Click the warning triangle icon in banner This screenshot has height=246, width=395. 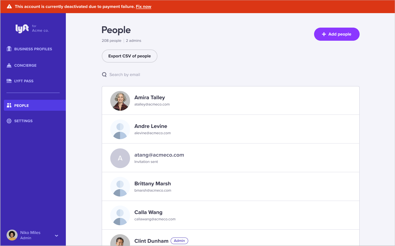[9, 7]
